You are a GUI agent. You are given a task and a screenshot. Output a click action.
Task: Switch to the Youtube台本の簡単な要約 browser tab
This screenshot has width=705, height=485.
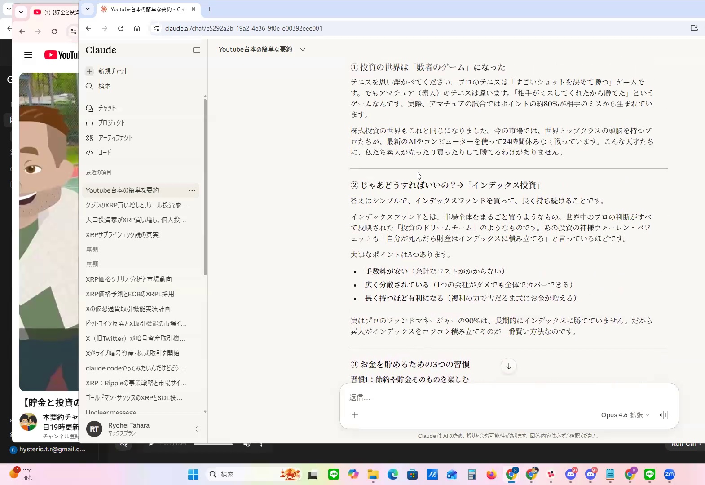148,9
